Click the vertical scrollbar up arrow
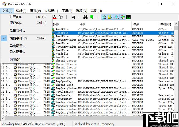 click(176, 24)
